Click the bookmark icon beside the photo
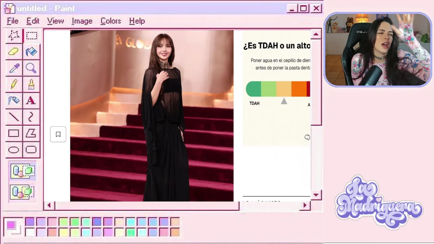 point(58,135)
